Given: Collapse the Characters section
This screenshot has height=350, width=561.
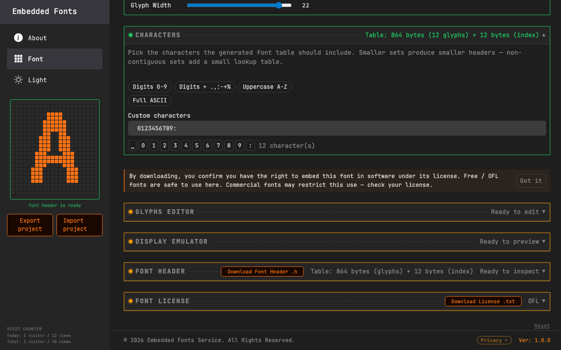Looking at the screenshot, I should tap(543, 35).
